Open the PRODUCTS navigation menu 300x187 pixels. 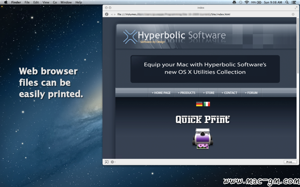tap(186, 93)
